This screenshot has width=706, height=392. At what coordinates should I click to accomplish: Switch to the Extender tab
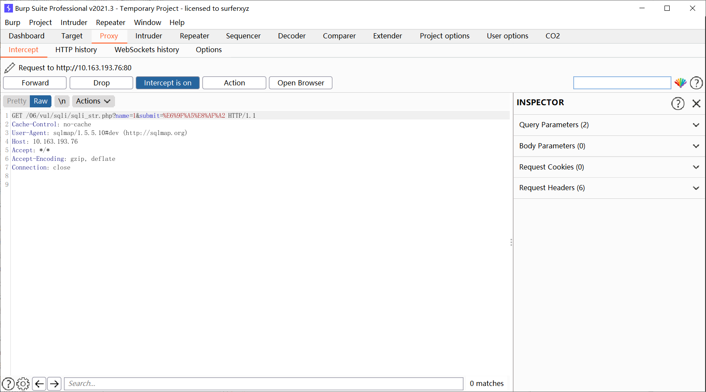pyautogui.click(x=388, y=36)
